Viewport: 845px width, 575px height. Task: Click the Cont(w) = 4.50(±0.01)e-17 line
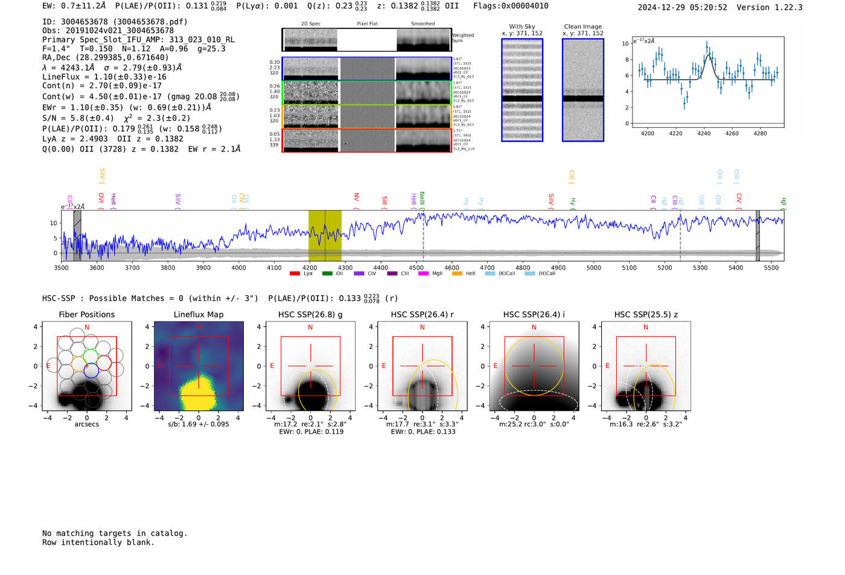[141, 96]
